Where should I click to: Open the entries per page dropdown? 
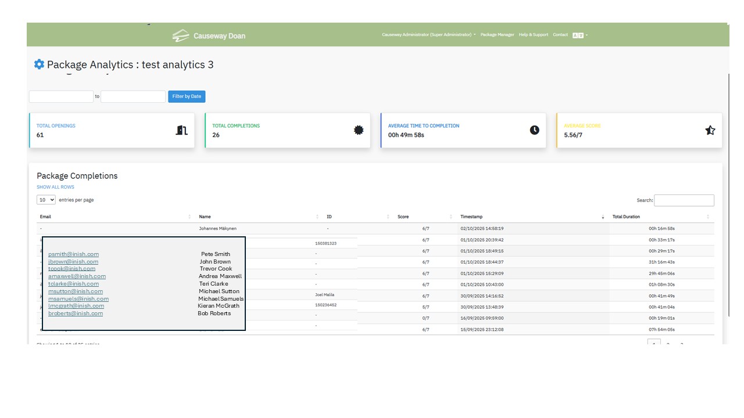(x=46, y=200)
